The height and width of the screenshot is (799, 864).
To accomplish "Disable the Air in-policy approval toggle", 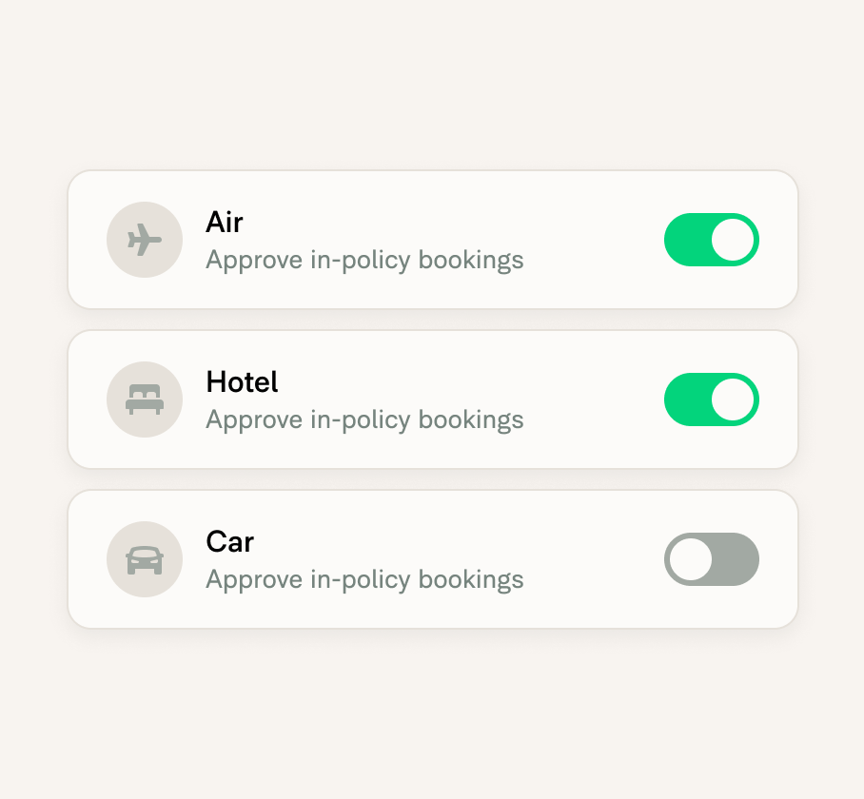I will click(x=712, y=240).
